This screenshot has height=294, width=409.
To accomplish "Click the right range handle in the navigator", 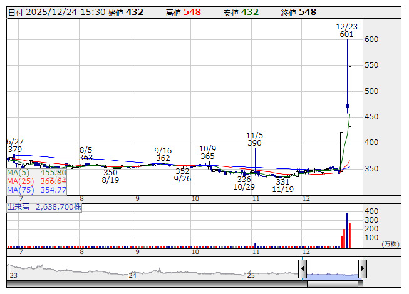I will [x=363, y=269].
